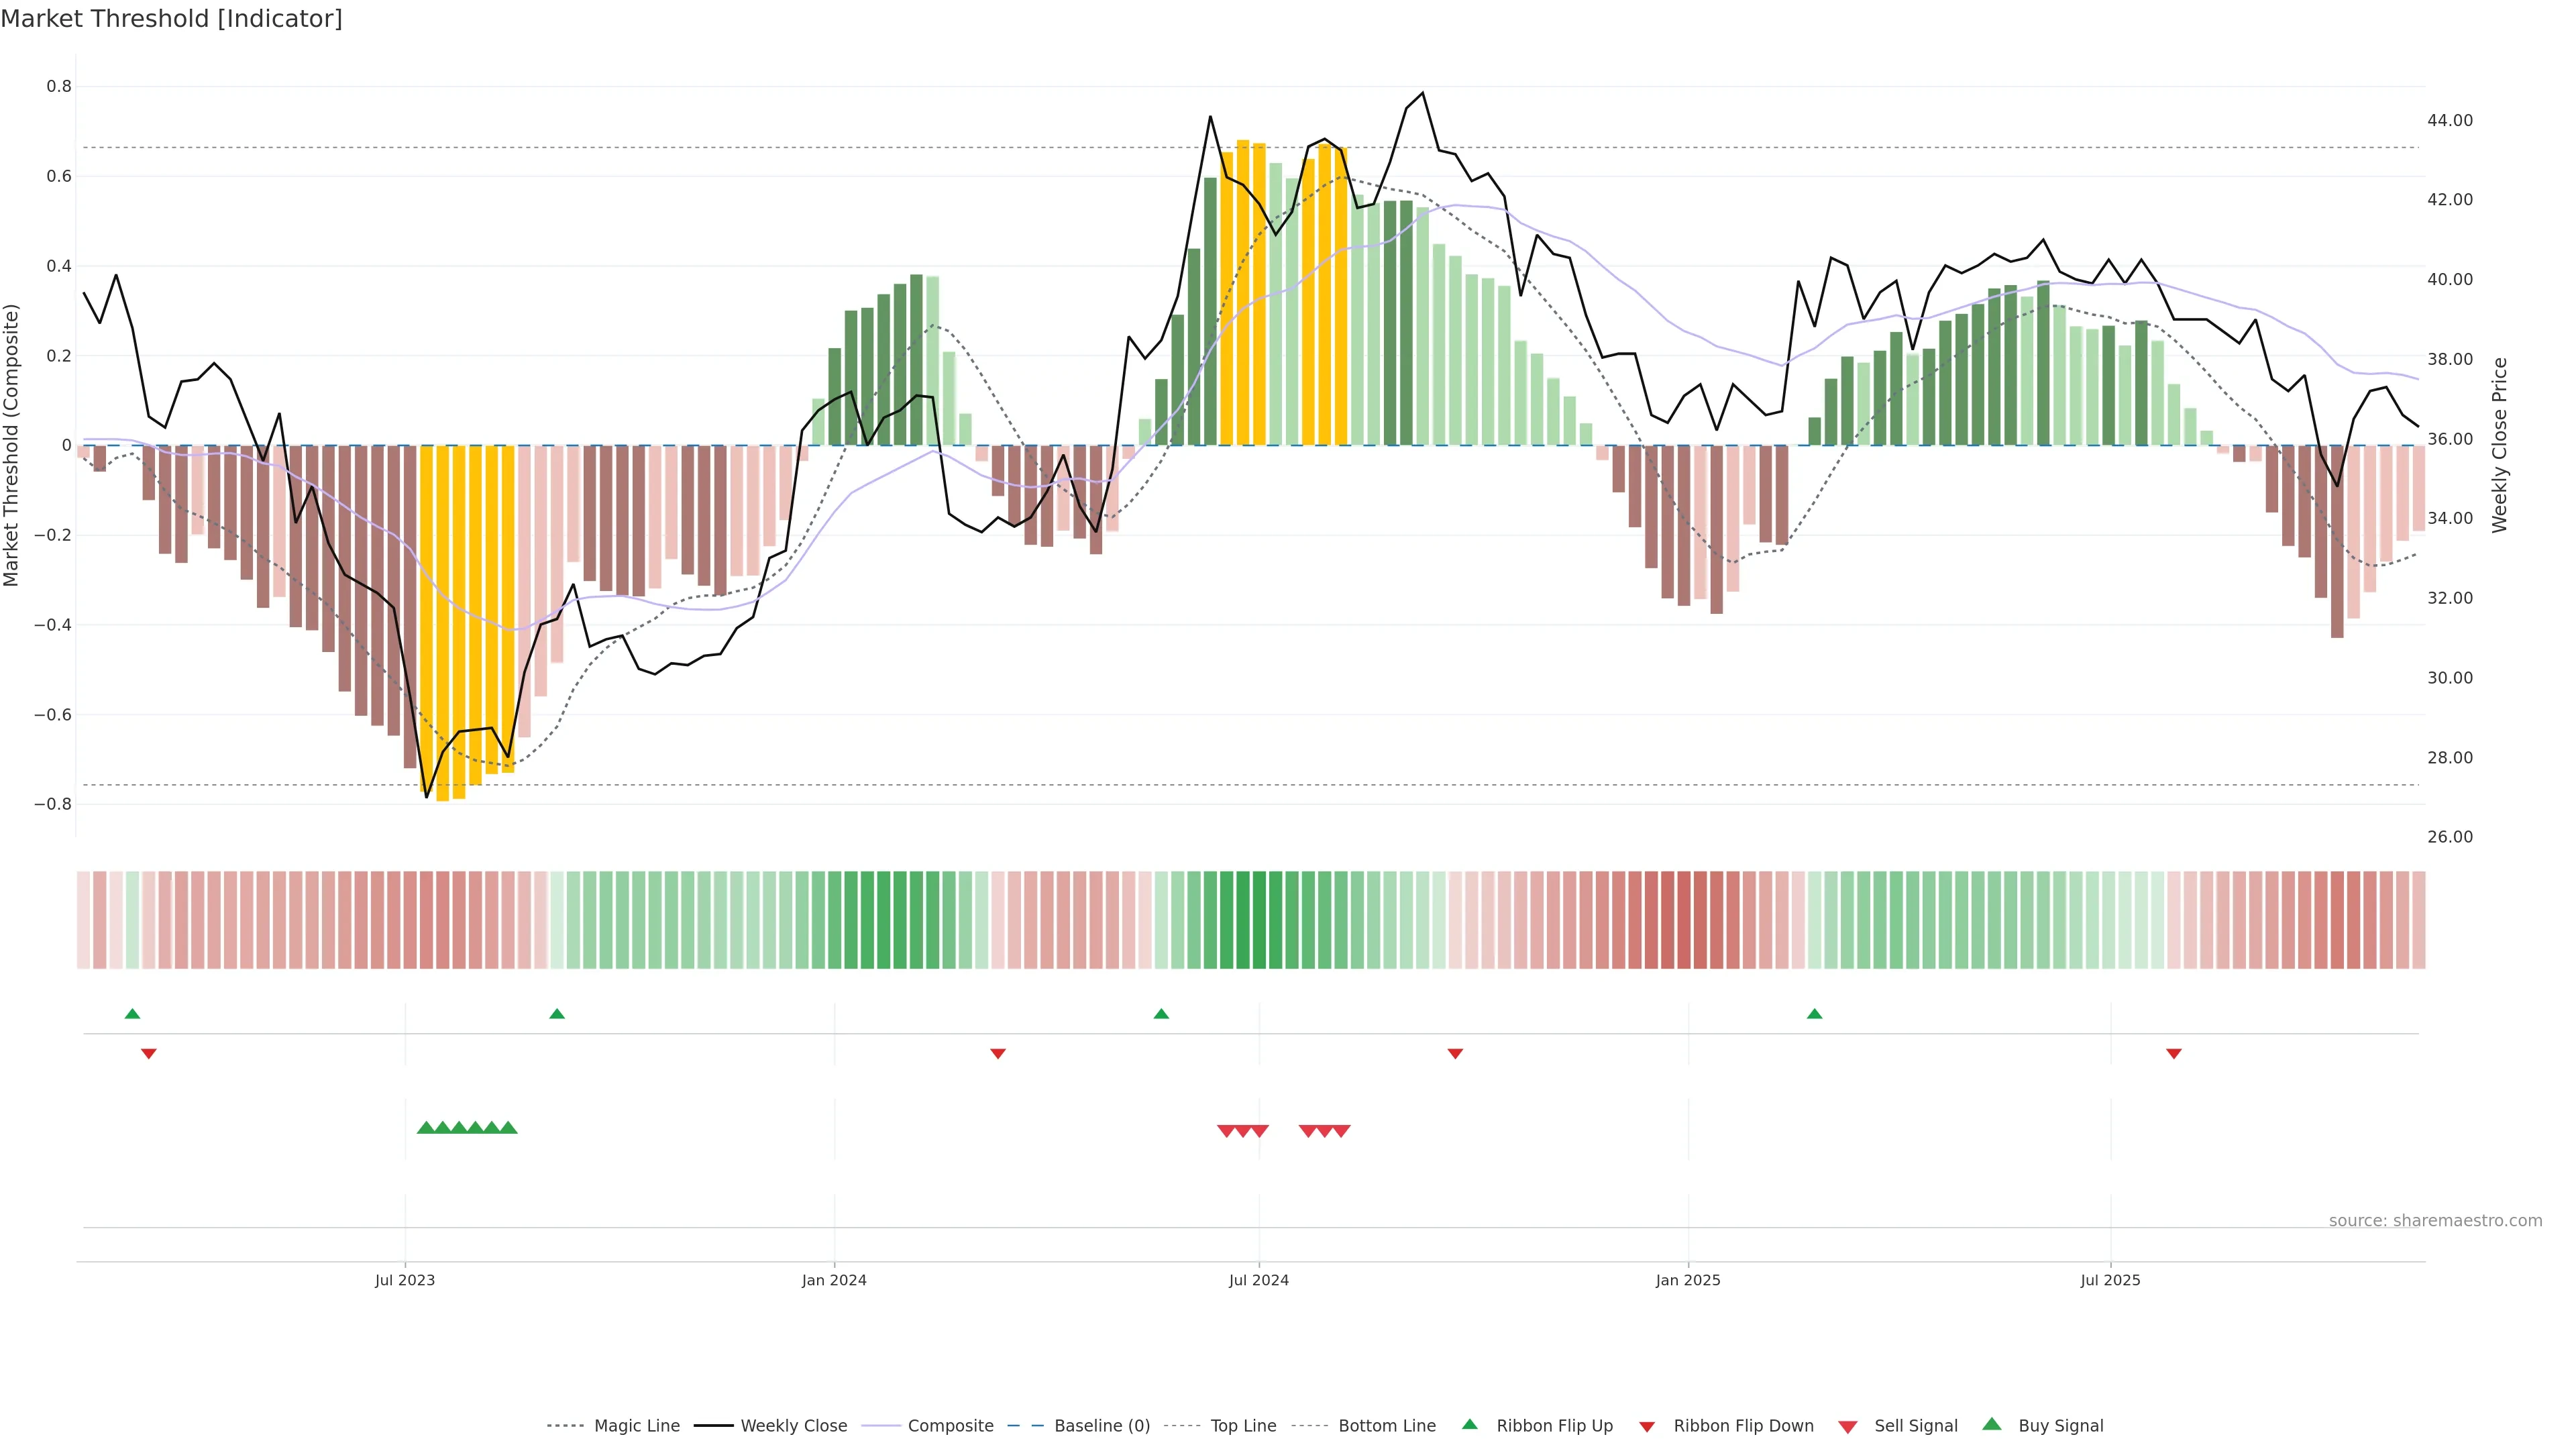Click the Sell Signal legend marker icon

coord(1847,1427)
